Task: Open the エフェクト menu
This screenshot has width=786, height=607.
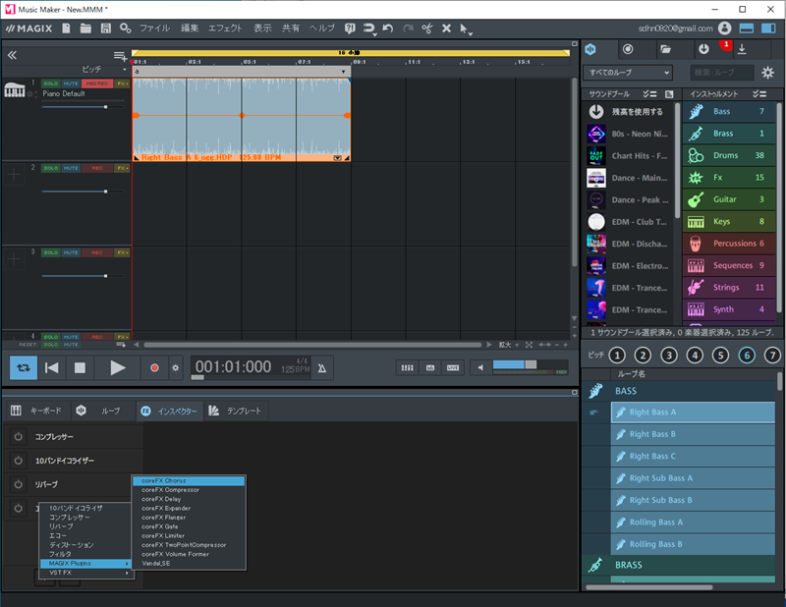Action: 225,28
